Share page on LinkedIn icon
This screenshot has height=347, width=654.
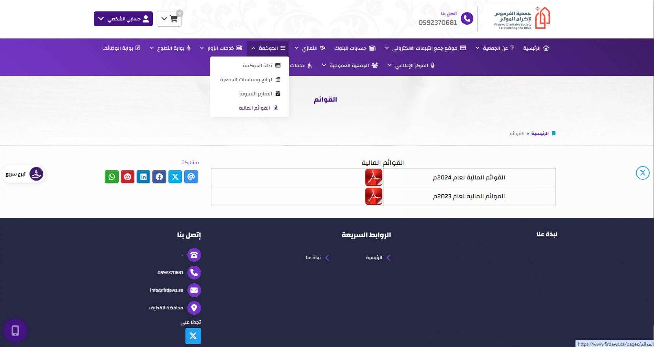coord(144,177)
